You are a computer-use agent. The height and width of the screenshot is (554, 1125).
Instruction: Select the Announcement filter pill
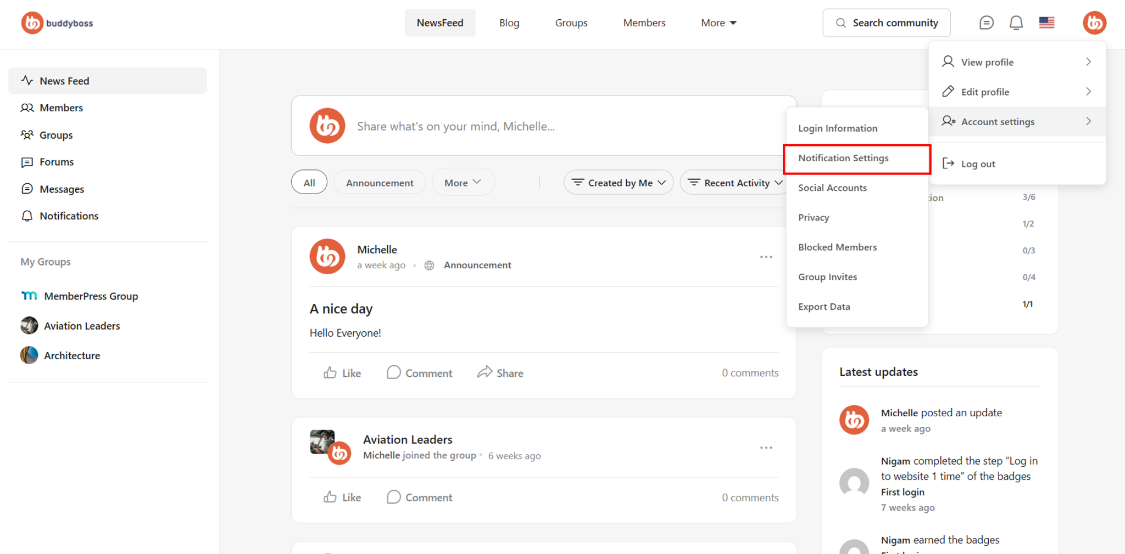pos(380,182)
